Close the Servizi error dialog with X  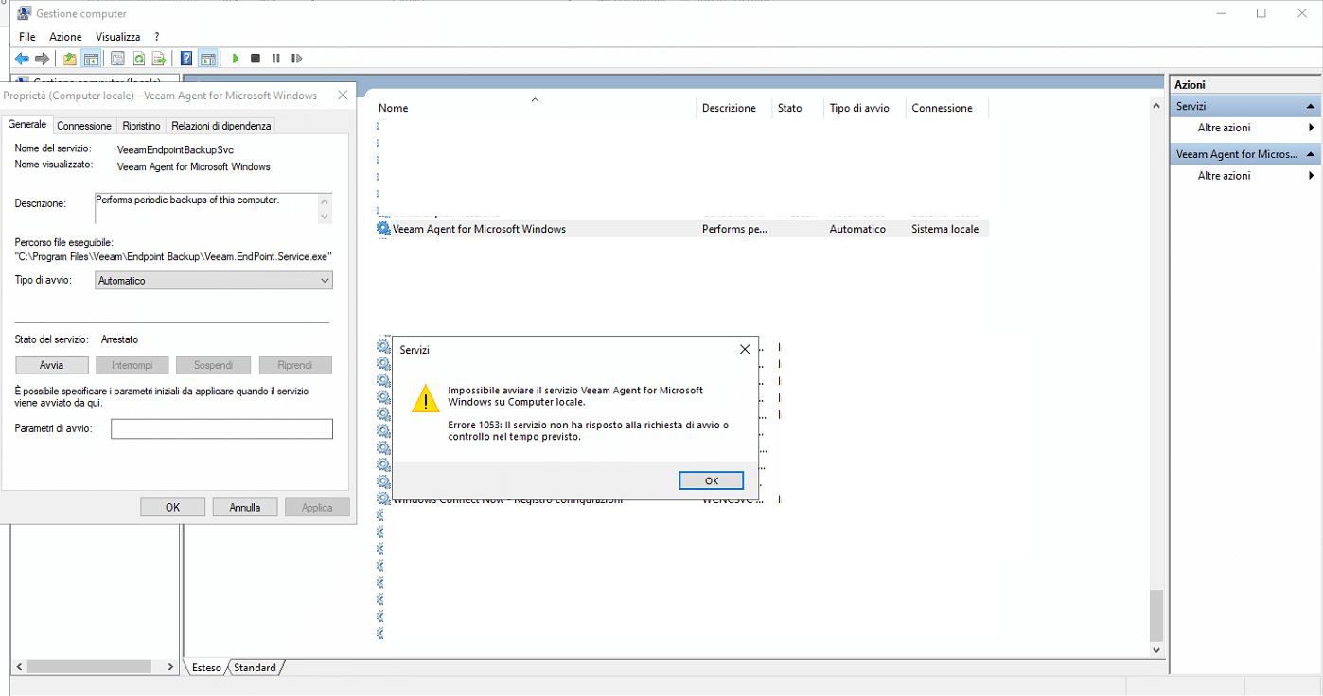click(744, 350)
